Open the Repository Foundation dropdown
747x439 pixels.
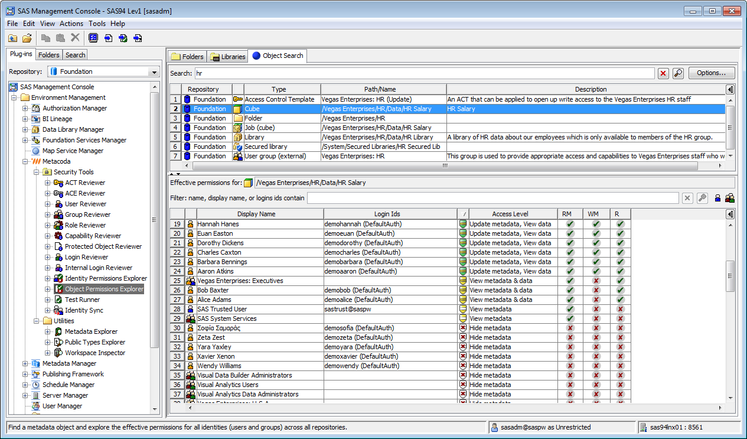pyautogui.click(x=155, y=71)
